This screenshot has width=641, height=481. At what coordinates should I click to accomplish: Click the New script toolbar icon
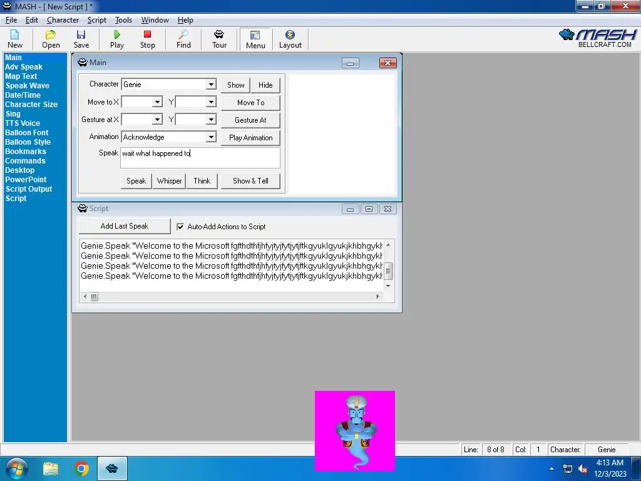pyautogui.click(x=15, y=39)
